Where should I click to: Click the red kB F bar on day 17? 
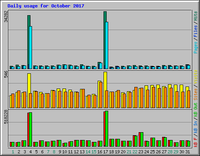[x=104, y=129]
